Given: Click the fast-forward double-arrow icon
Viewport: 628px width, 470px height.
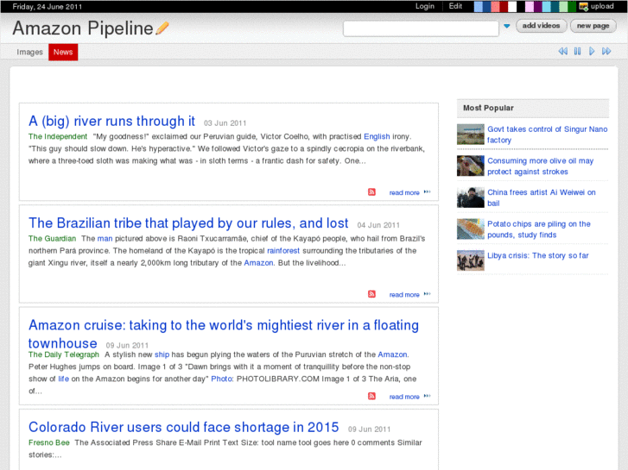Looking at the screenshot, I should click(607, 52).
